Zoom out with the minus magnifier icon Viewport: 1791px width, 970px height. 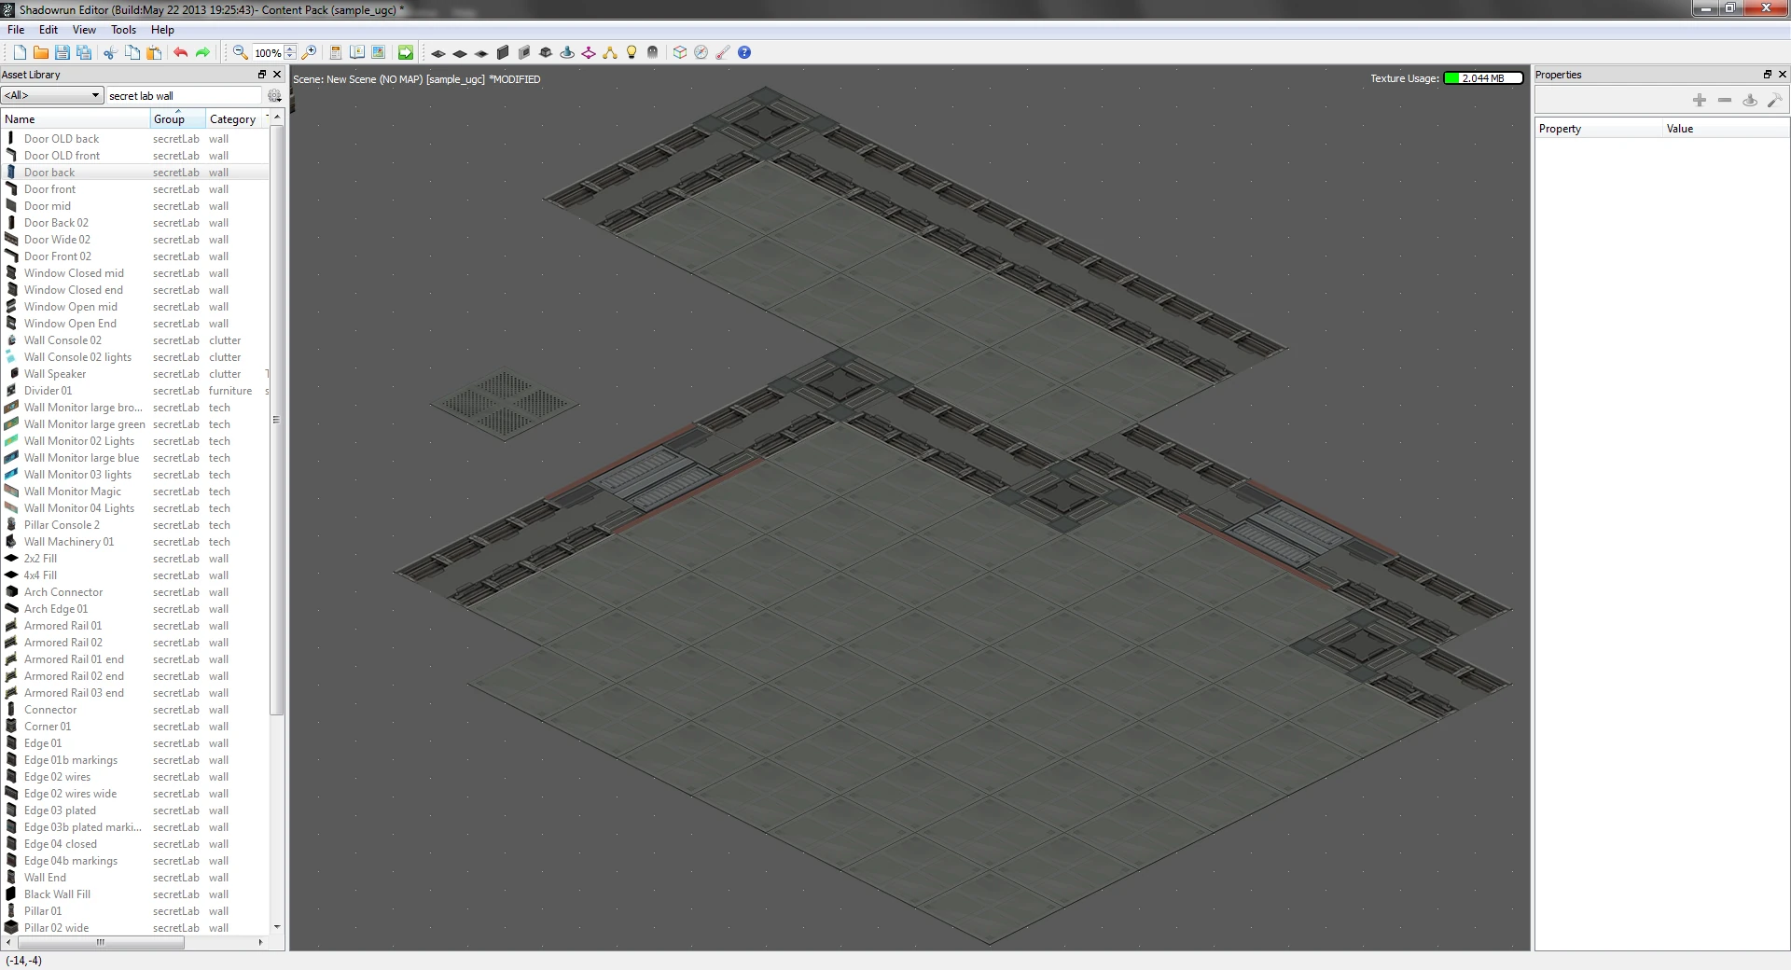240,53
